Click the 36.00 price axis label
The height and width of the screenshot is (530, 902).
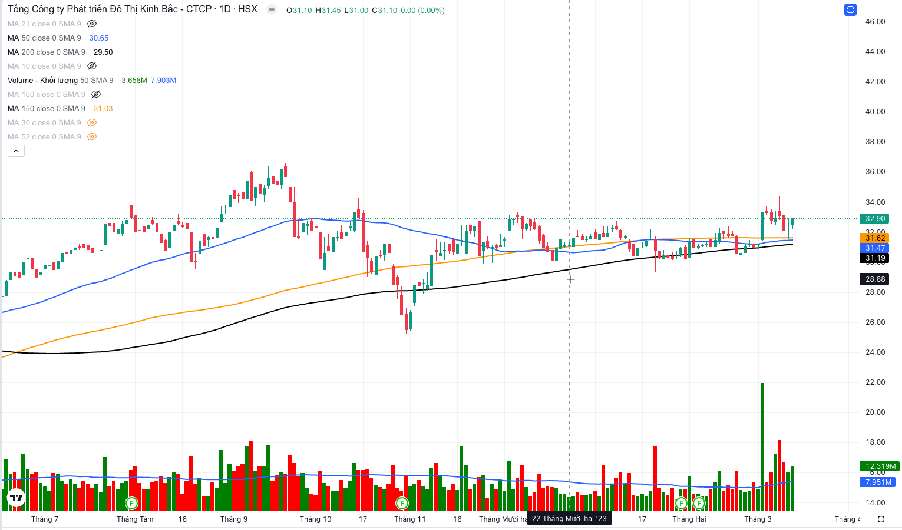pyautogui.click(x=875, y=172)
